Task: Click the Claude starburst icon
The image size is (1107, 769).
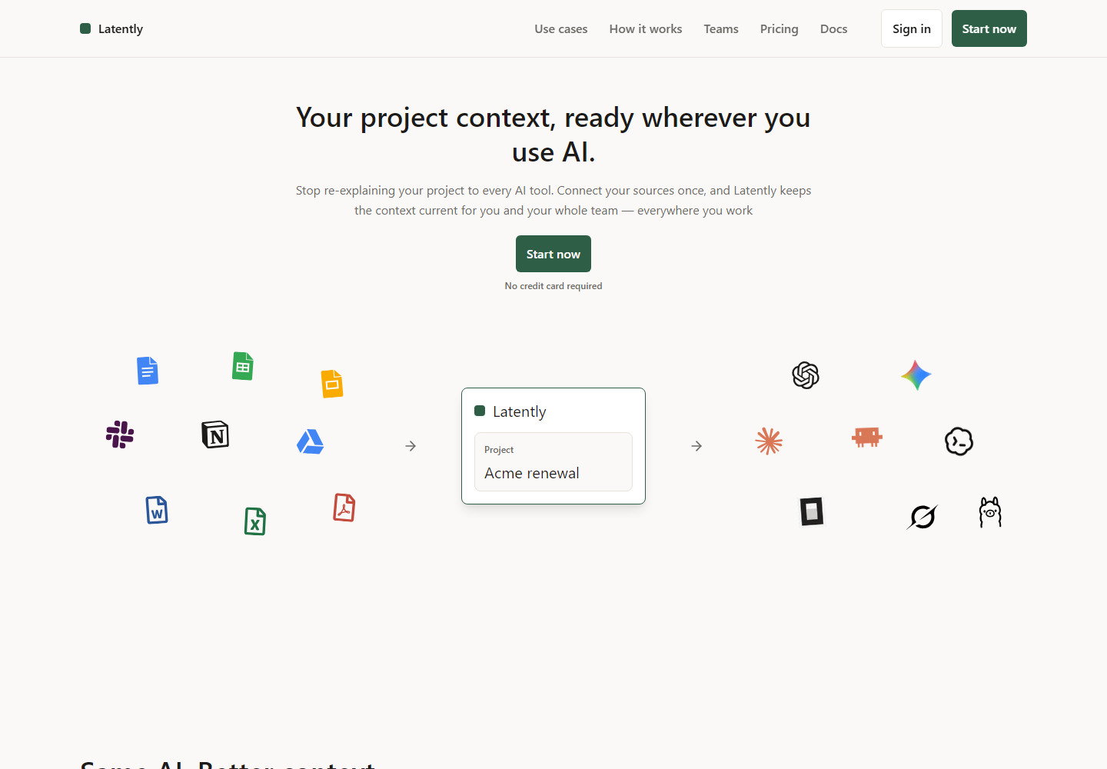Action: pos(769,441)
